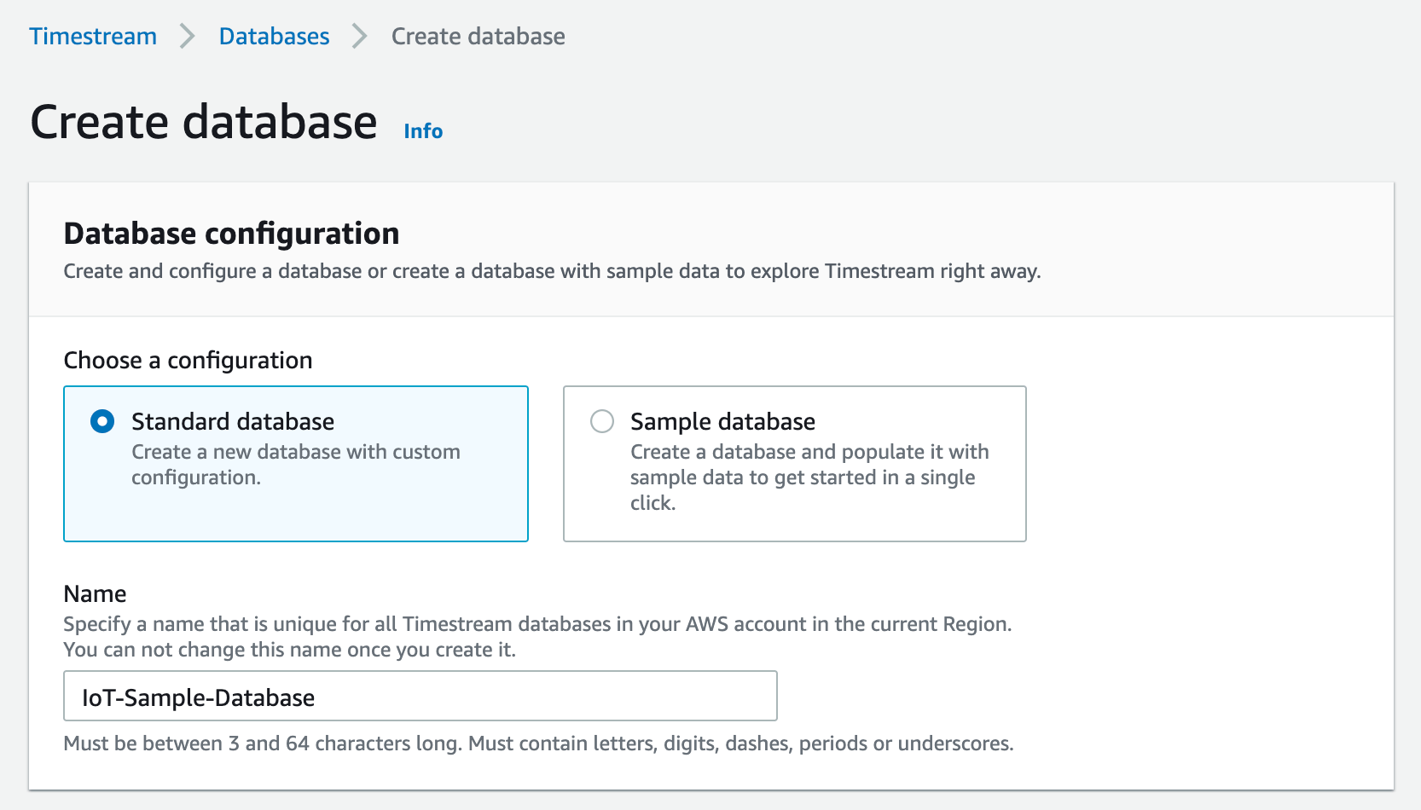Select the Sample database radio button

click(x=601, y=420)
